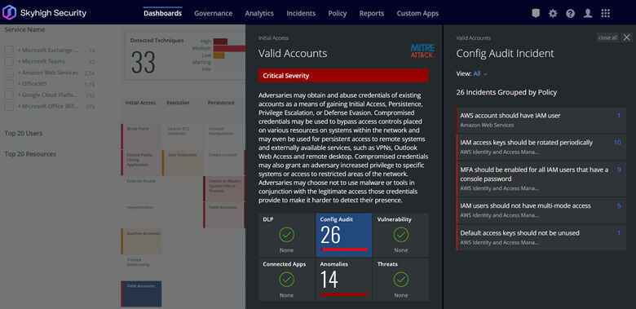Click the Vulnerability green checkmark icon

click(400, 234)
